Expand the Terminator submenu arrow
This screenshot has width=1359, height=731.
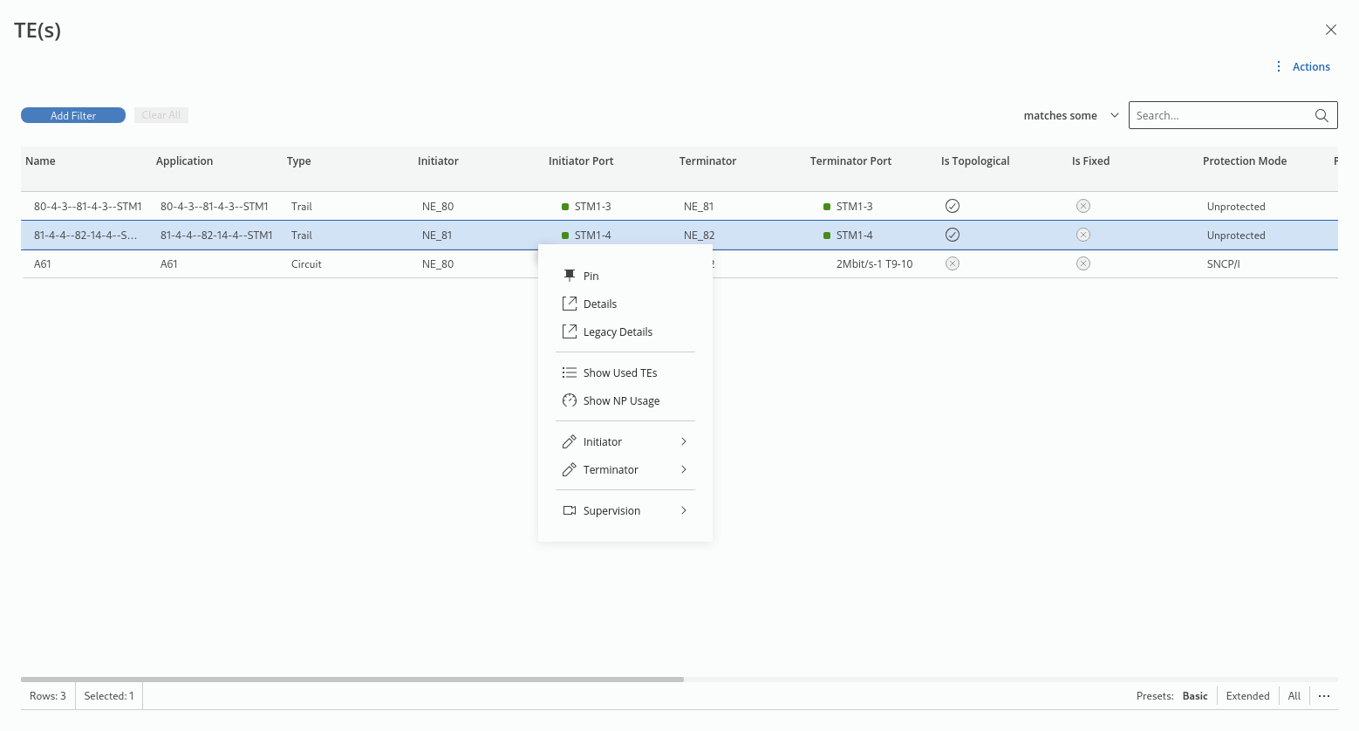pos(683,469)
